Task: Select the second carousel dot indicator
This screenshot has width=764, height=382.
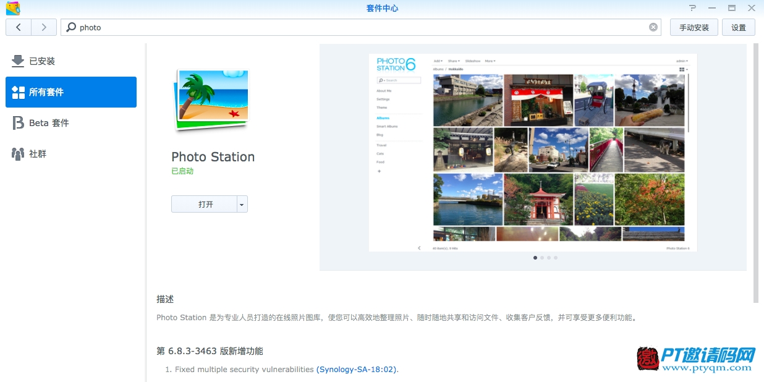Action: [x=542, y=258]
